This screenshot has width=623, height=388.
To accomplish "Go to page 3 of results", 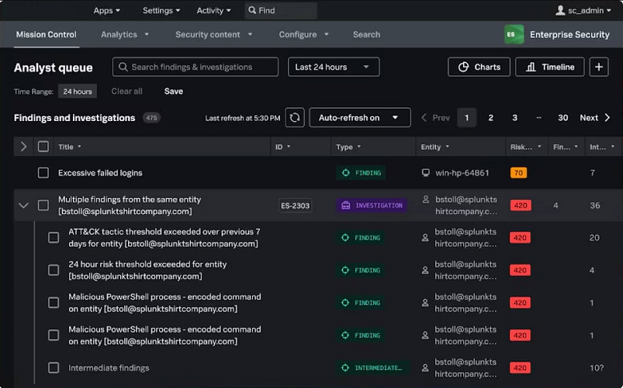I will click(514, 118).
